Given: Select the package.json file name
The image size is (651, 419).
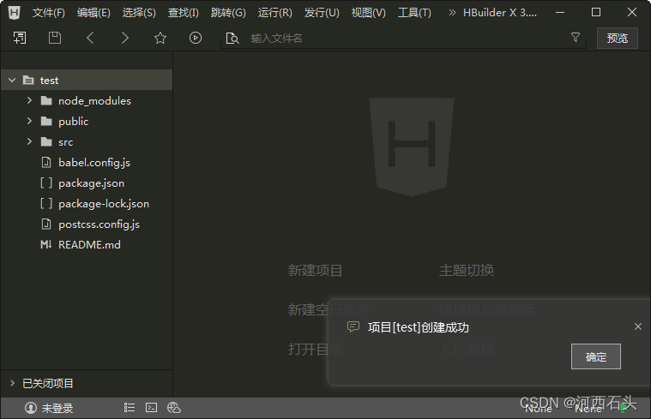Looking at the screenshot, I should tap(91, 183).
